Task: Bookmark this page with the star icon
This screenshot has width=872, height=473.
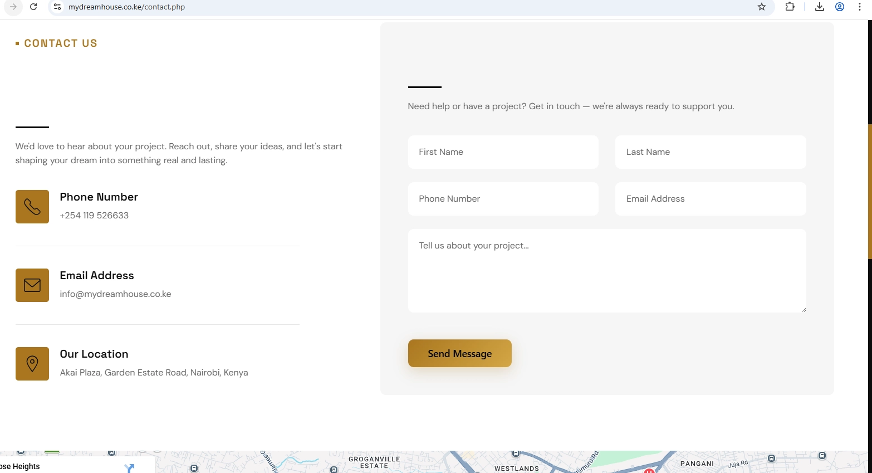Action: click(762, 7)
